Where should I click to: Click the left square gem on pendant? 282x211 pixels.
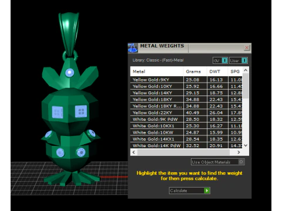pyautogui.click(x=58, y=113)
